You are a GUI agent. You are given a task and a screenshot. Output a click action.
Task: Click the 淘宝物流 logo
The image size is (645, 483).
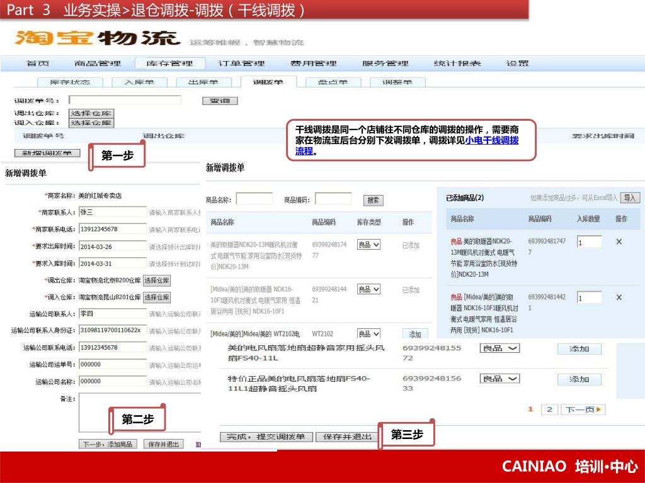click(x=98, y=38)
